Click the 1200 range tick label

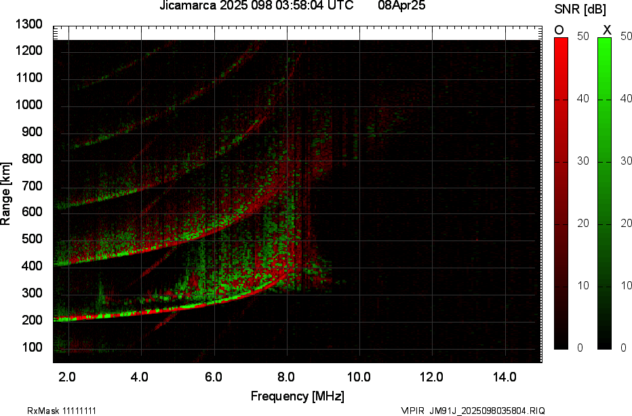(x=29, y=50)
